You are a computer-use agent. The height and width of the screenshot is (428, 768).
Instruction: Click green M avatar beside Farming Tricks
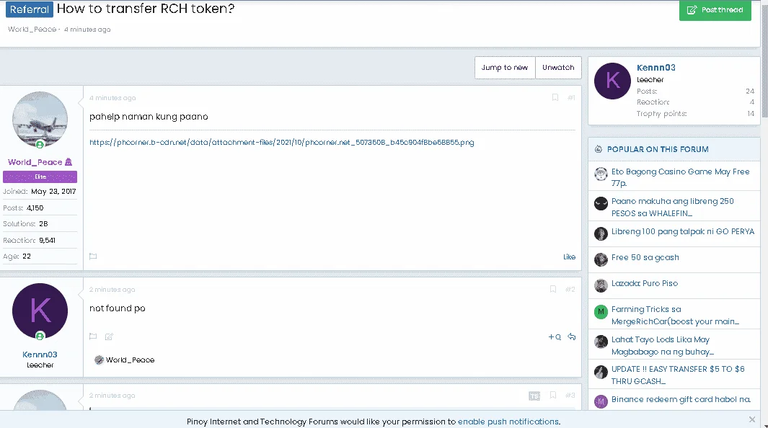(601, 311)
